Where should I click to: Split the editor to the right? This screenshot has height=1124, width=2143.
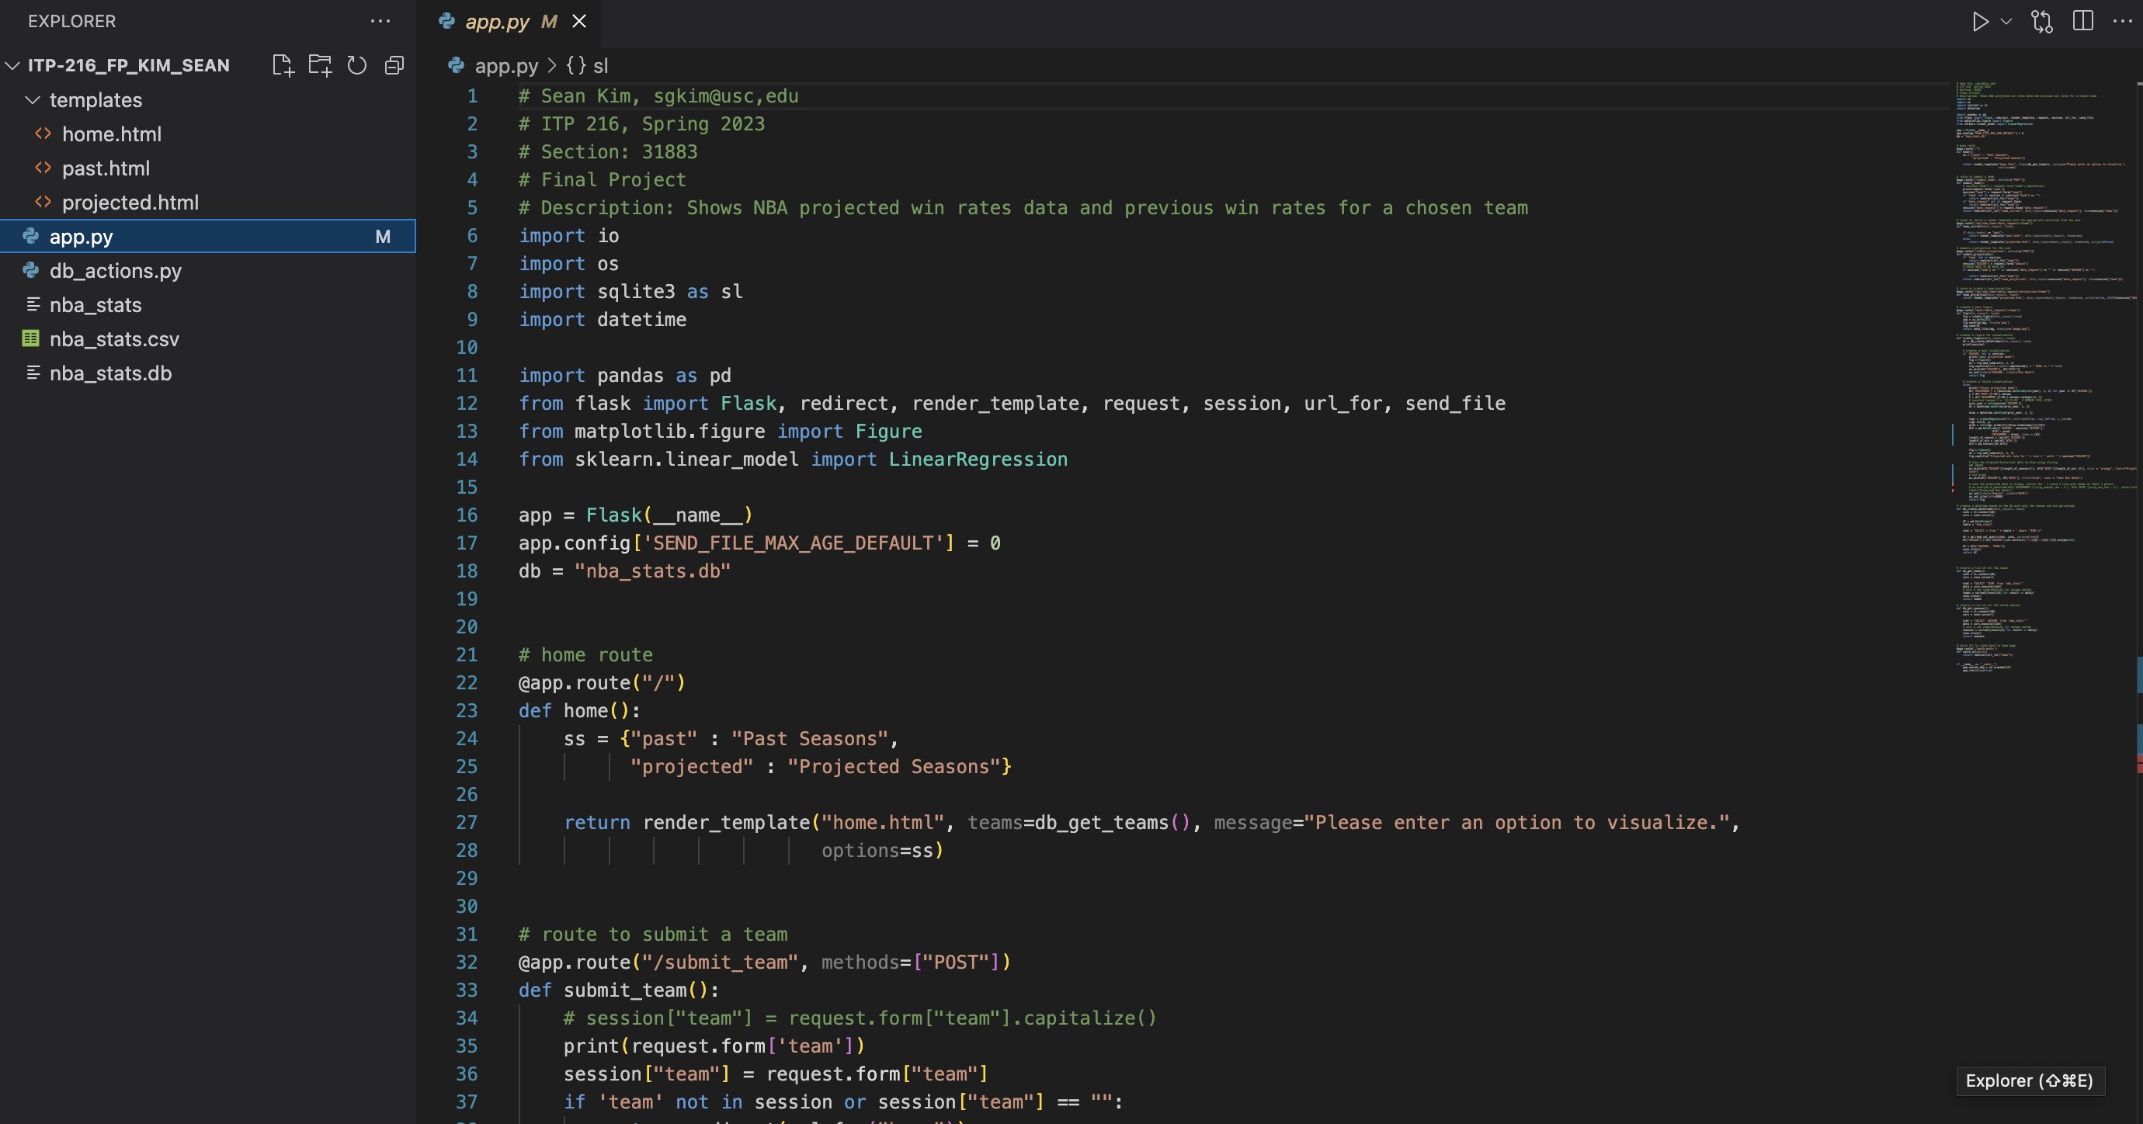click(2083, 21)
